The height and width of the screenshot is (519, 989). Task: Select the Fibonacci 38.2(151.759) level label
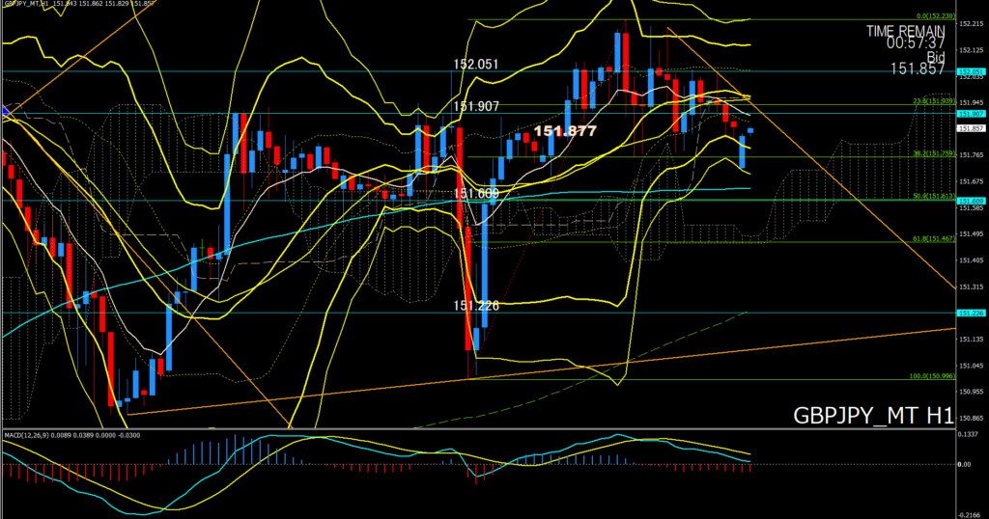[934, 153]
